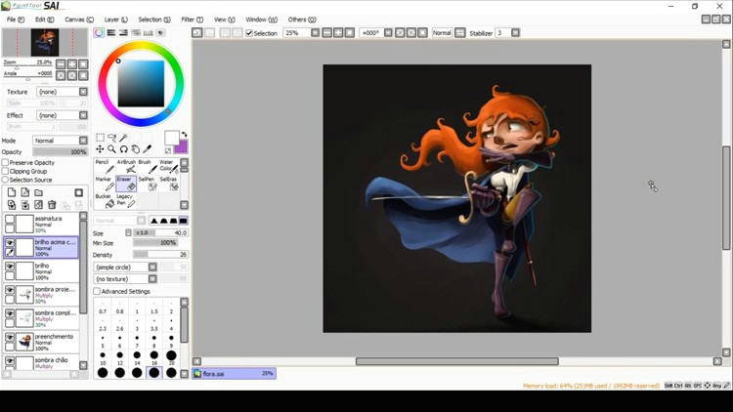Select the eyedropper color picker tool
Image resolution: width=733 pixels, height=412 pixels.
pos(148,149)
